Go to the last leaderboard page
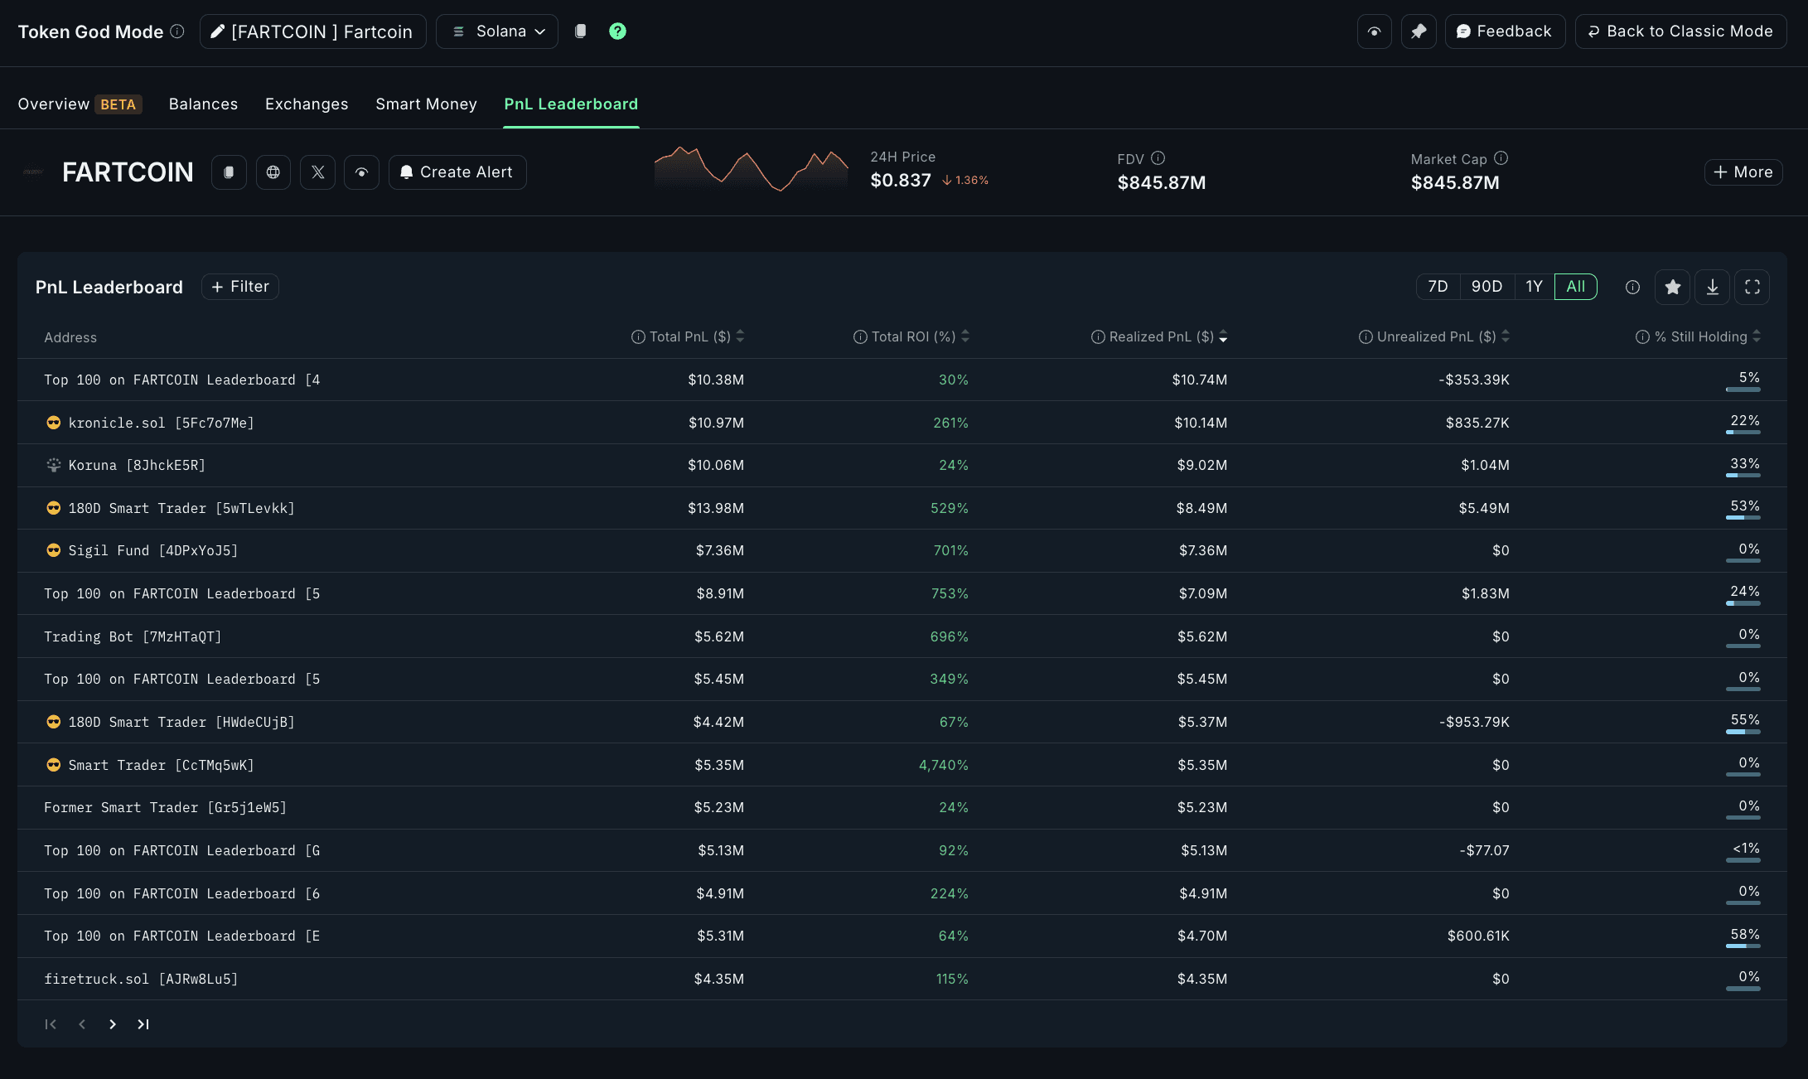1808x1079 pixels. coord(143,1024)
